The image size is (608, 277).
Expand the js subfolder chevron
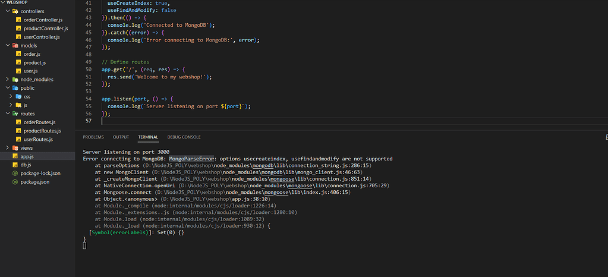[11, 105]
